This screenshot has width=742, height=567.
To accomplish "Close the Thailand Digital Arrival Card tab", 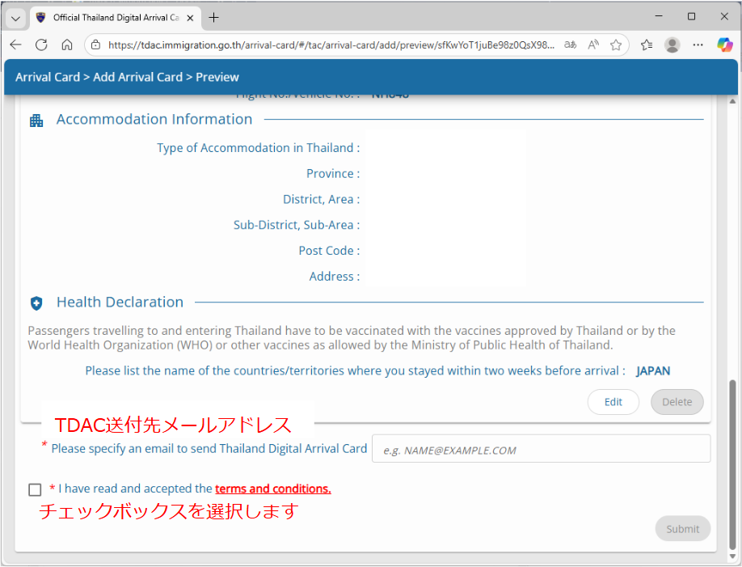I will coord(190,17).
